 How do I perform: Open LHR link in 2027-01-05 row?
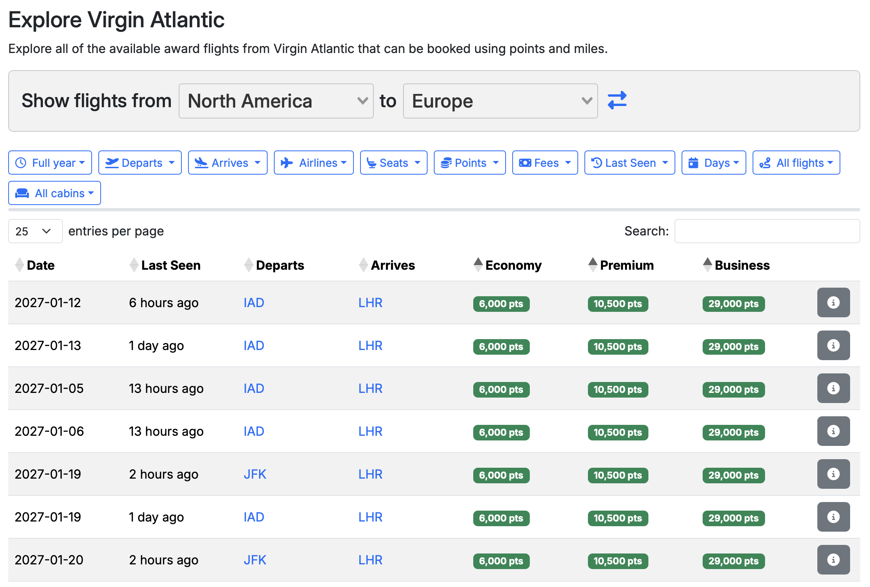tap(370, 388)
